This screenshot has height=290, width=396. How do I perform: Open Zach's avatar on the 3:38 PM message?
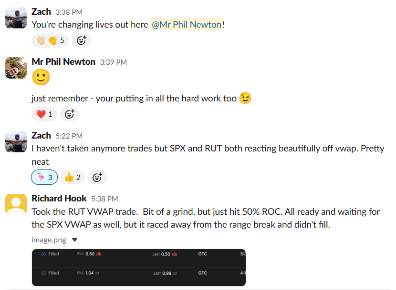pyautogui.click(x=16, y=18)
